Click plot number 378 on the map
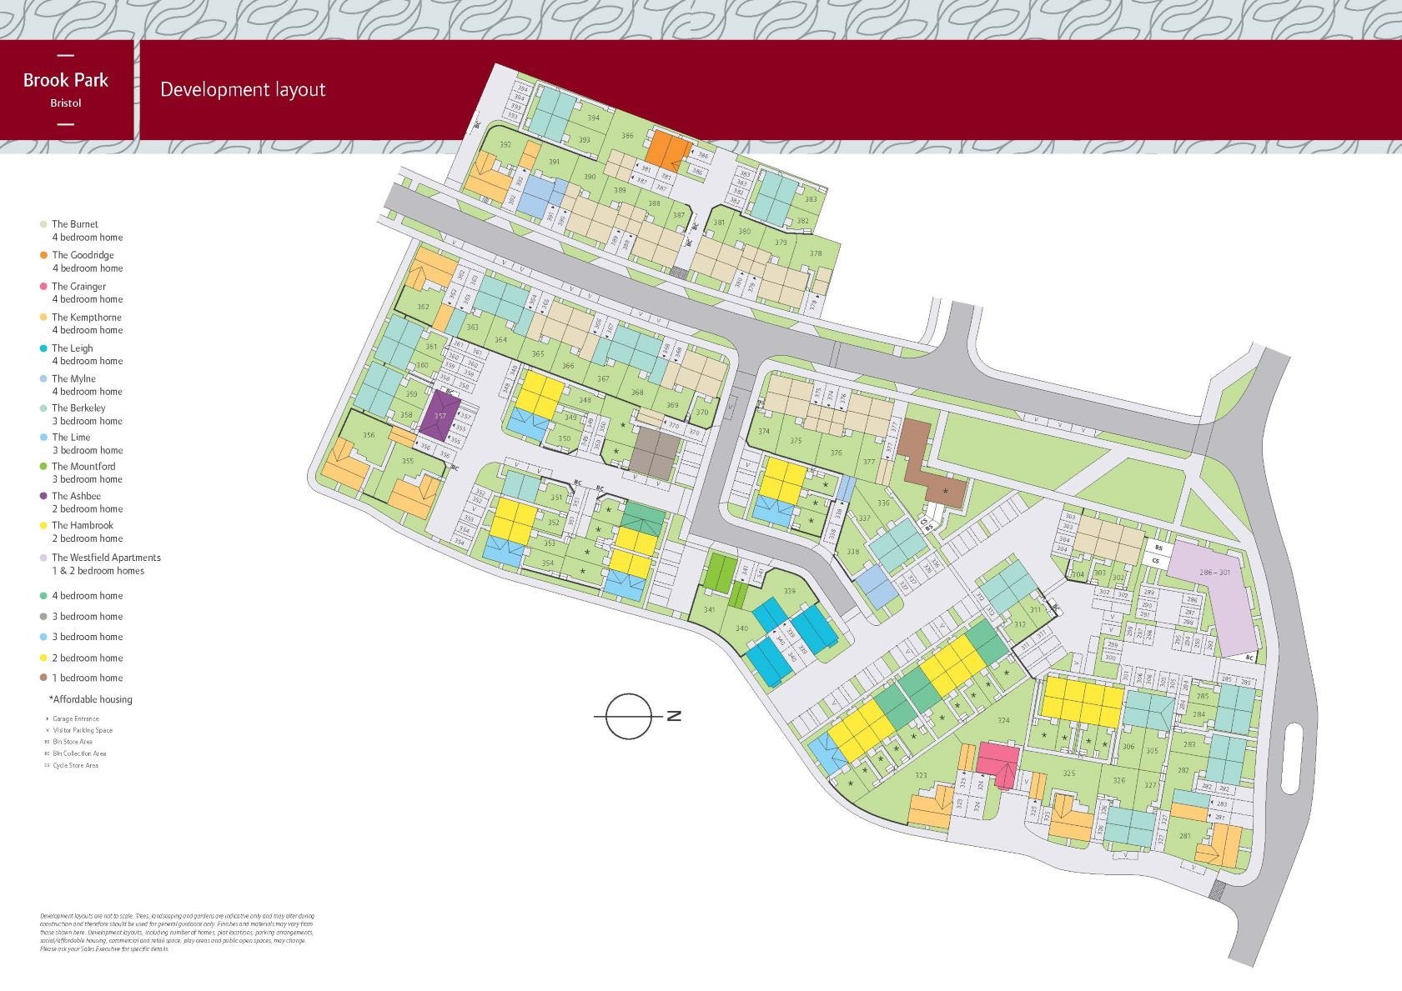 click(816, 253)
